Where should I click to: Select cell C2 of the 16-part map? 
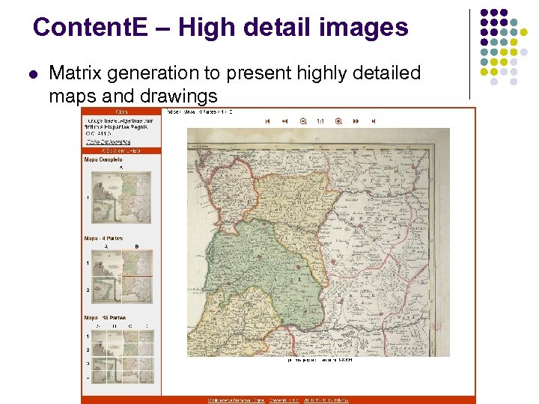tap(130, 350)
